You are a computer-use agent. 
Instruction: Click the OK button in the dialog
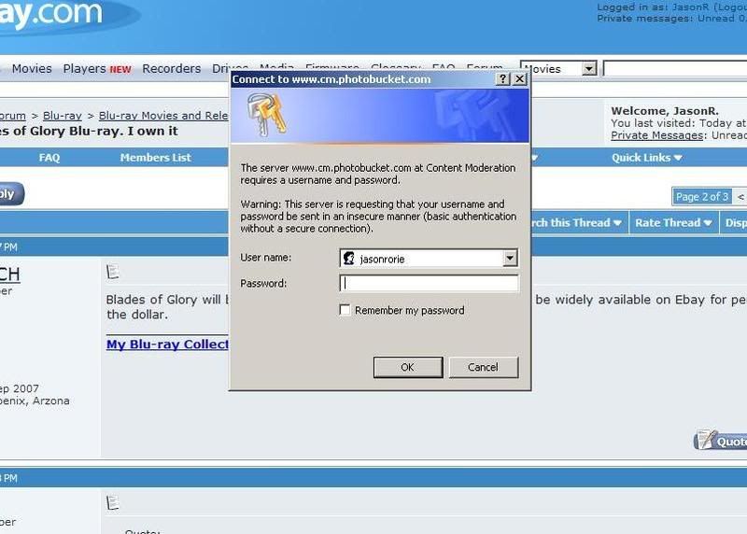pos(408,367)
